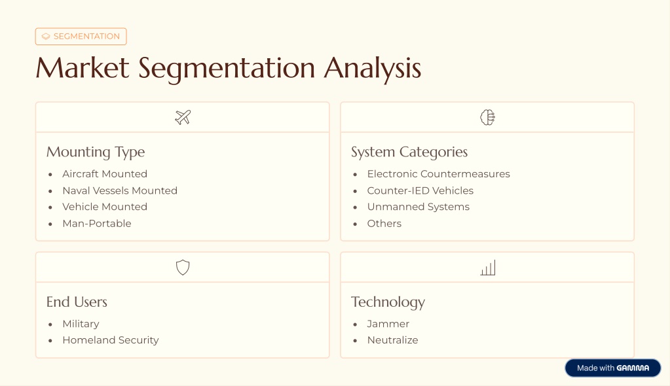Click the layers icon in Segmentation badge

tap(46, 37)
